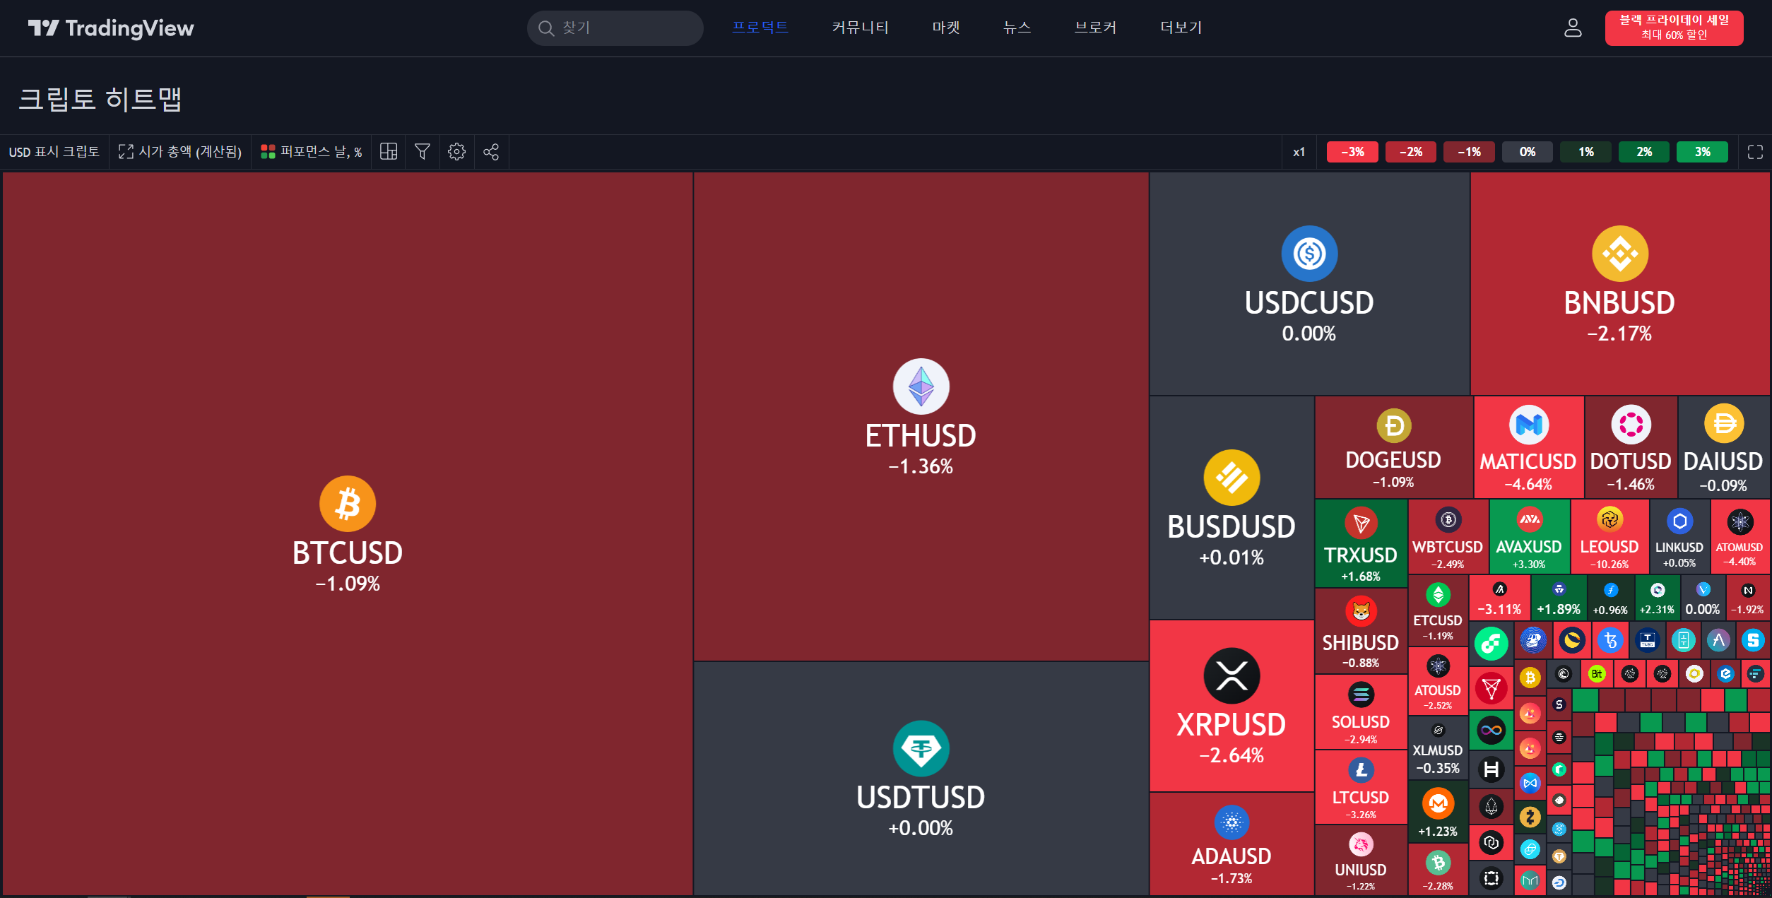Click the XRPUSD -2.64% value
Image resolution: width=1772 pixels, height=898 pixels.
(x=1231, y=755)
